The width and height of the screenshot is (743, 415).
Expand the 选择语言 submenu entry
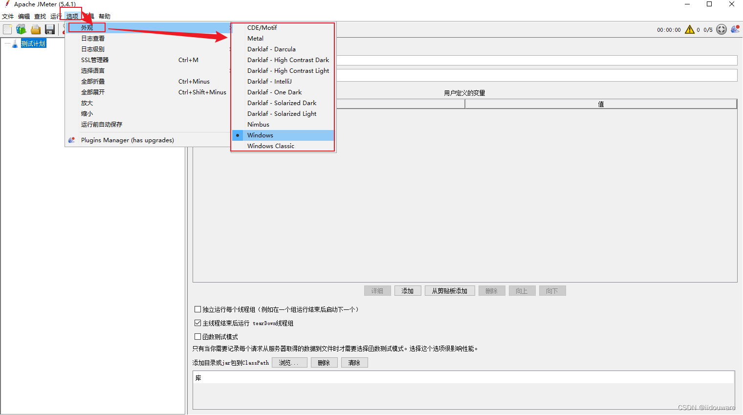[149, 70]
